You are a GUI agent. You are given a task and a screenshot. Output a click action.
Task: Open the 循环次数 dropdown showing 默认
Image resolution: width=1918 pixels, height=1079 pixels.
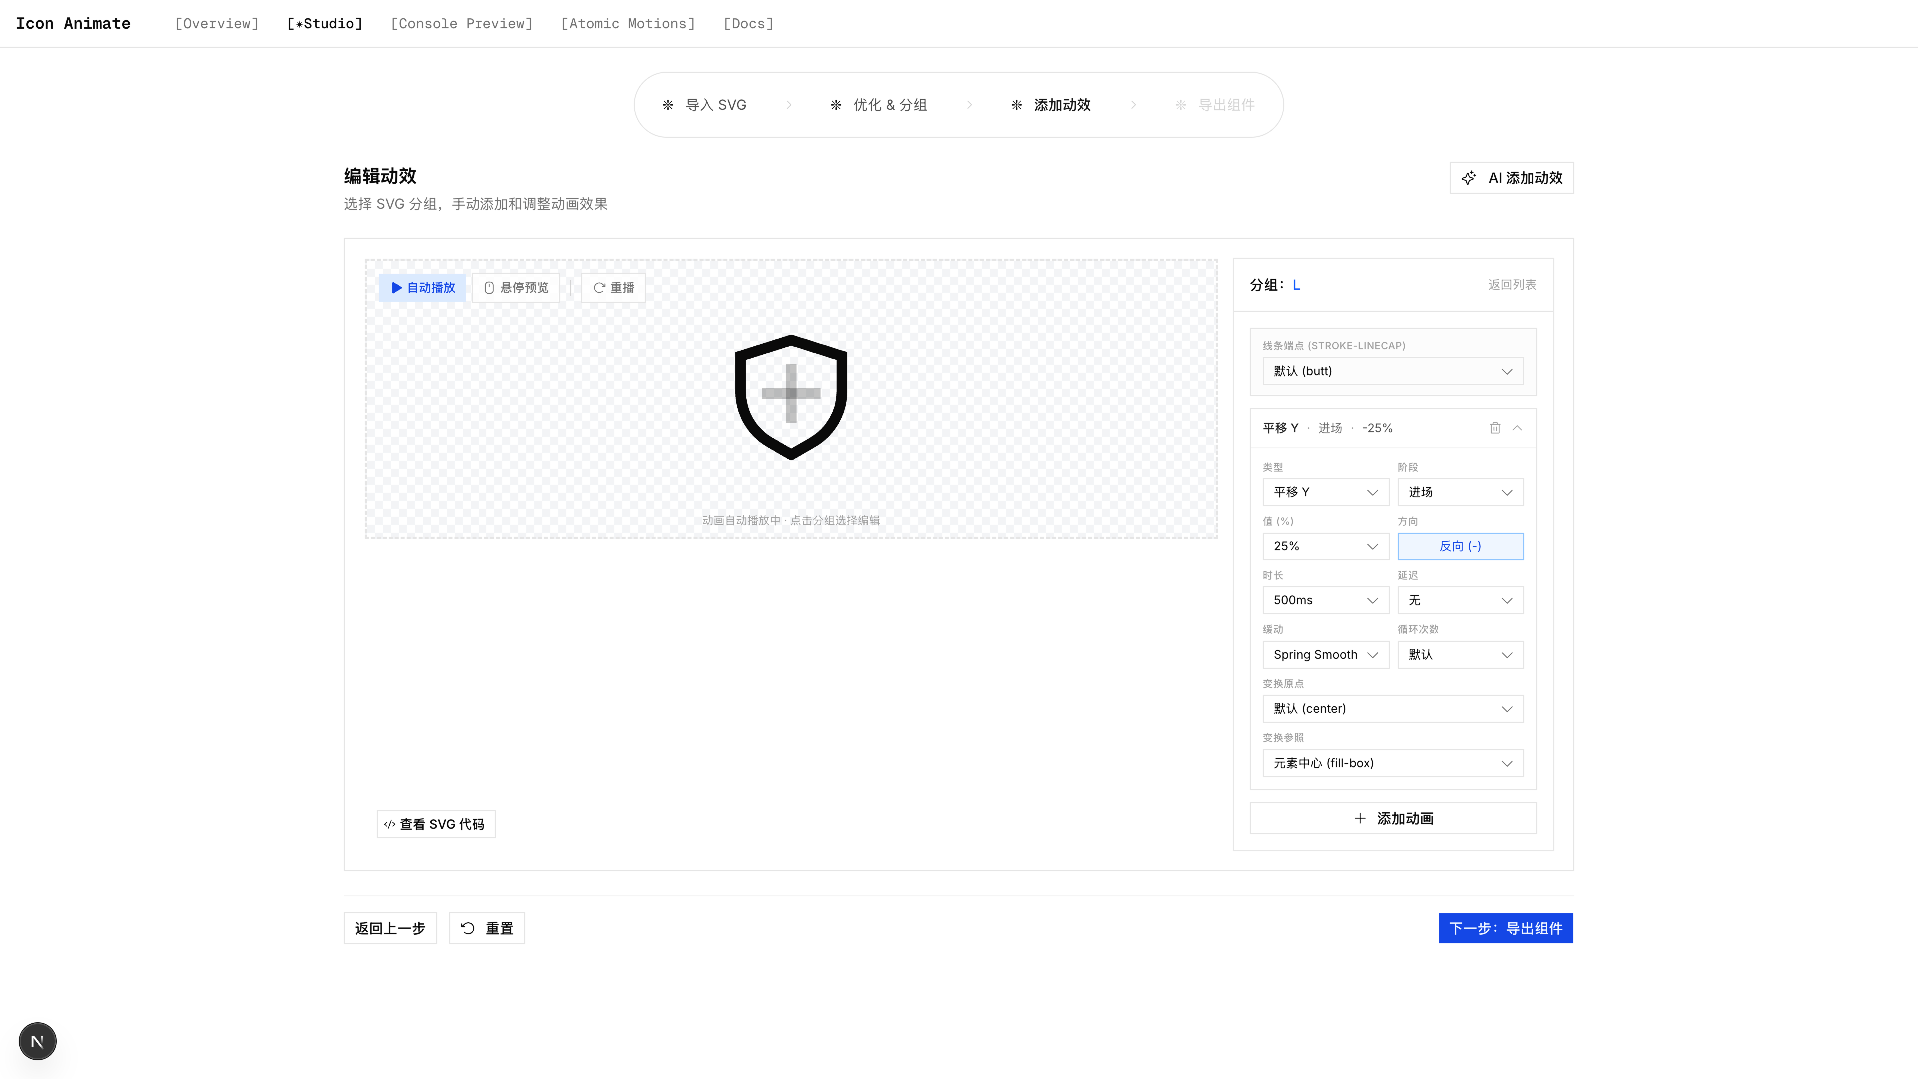coord(1460,654)
